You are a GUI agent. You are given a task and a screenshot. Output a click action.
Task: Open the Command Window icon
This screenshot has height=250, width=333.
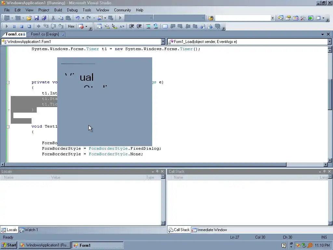tap(318, 18)
